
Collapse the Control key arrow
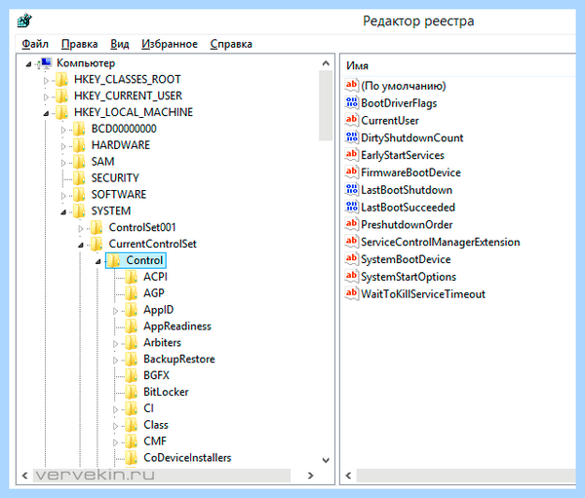[x=98, y=261]
